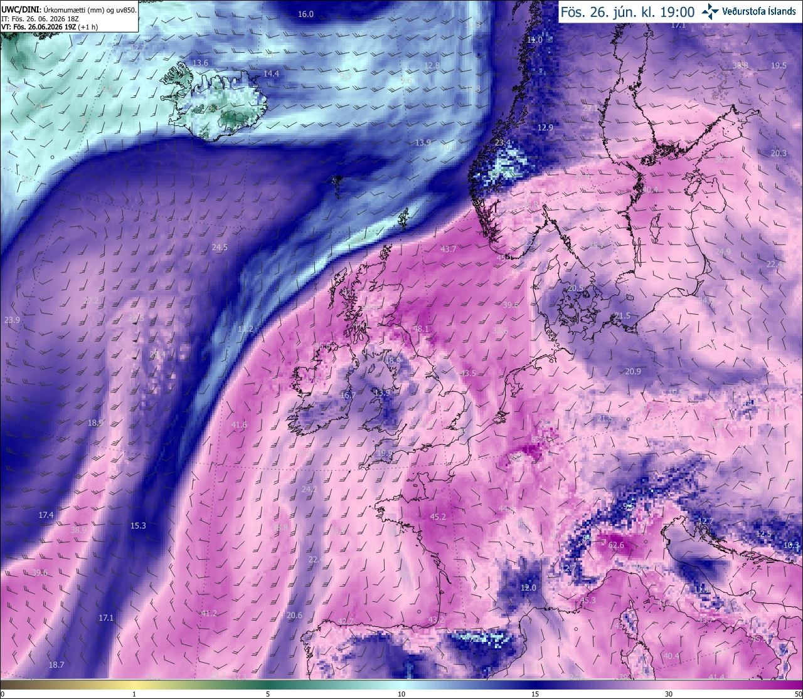Click the 20.5 value over Denmark
The image size is (803, 699).
point(576,288)
